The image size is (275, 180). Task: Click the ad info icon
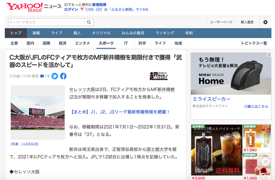pos(269,55)
